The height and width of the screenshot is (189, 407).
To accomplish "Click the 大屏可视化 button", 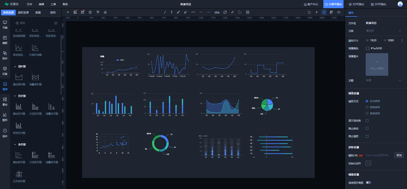I will click(333, 4).
